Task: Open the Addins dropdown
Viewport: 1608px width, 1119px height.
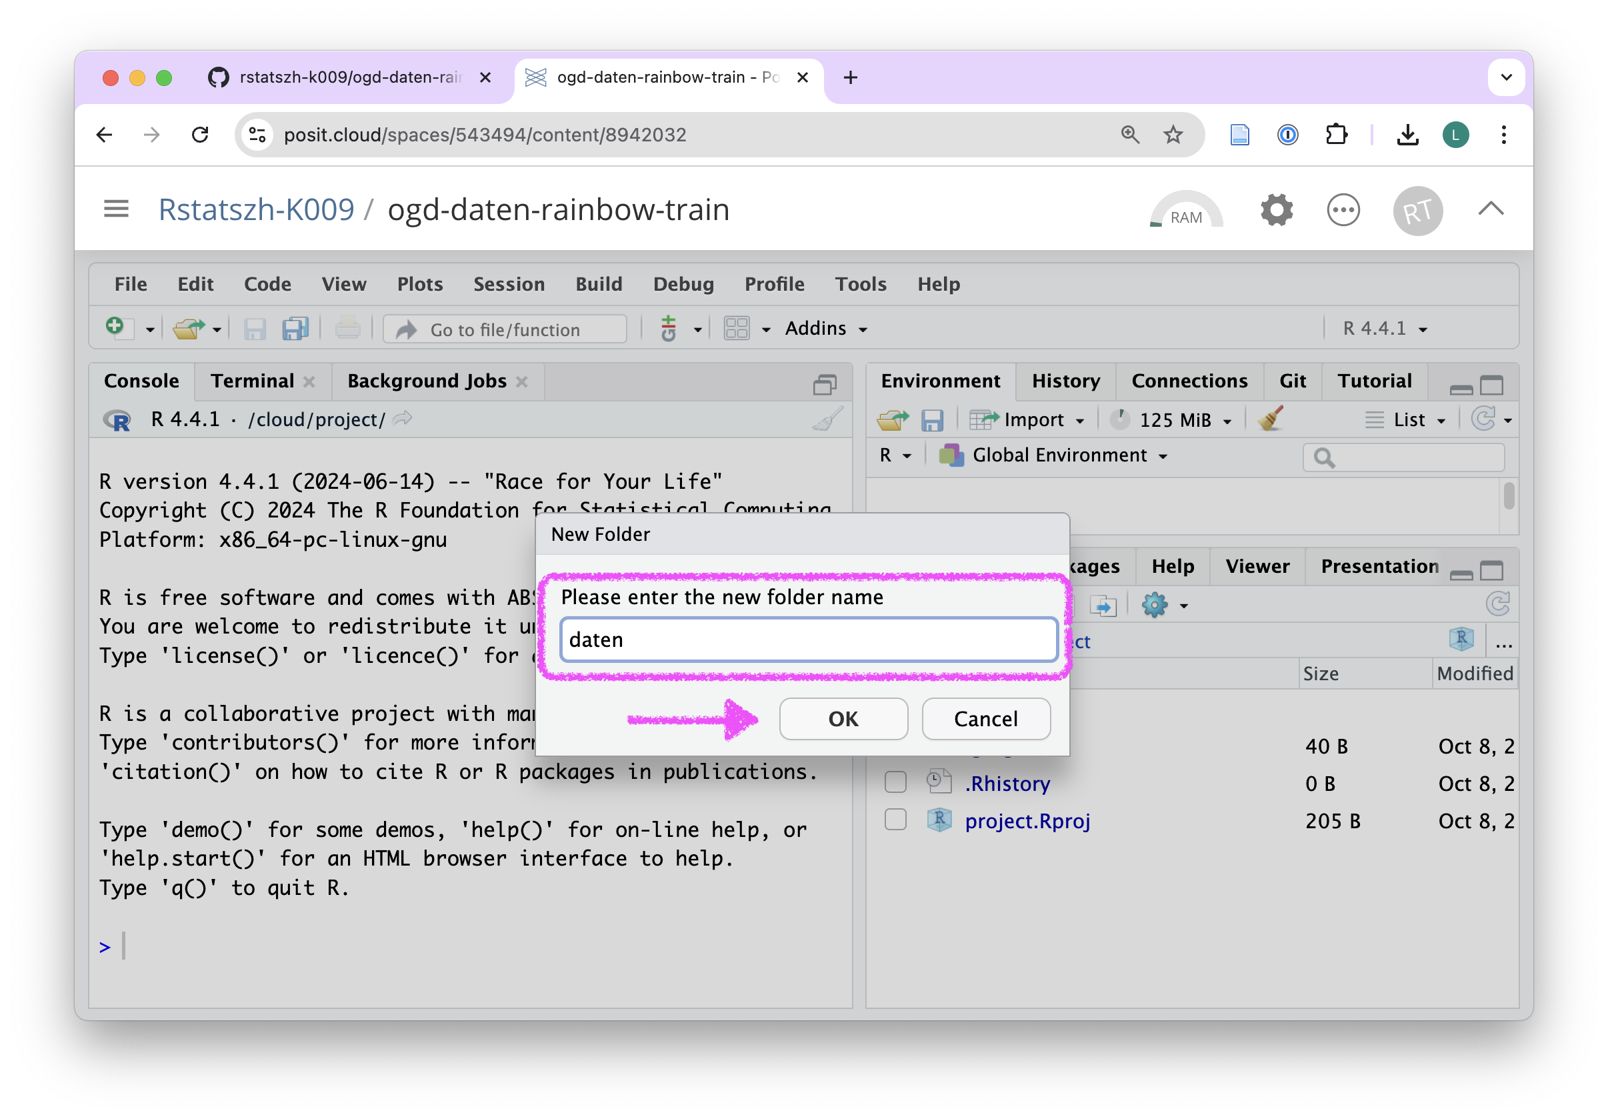Action: click(x=827, y=328)
